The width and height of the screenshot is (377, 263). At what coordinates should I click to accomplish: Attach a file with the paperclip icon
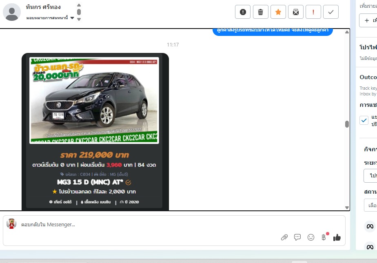coord(284,237)
